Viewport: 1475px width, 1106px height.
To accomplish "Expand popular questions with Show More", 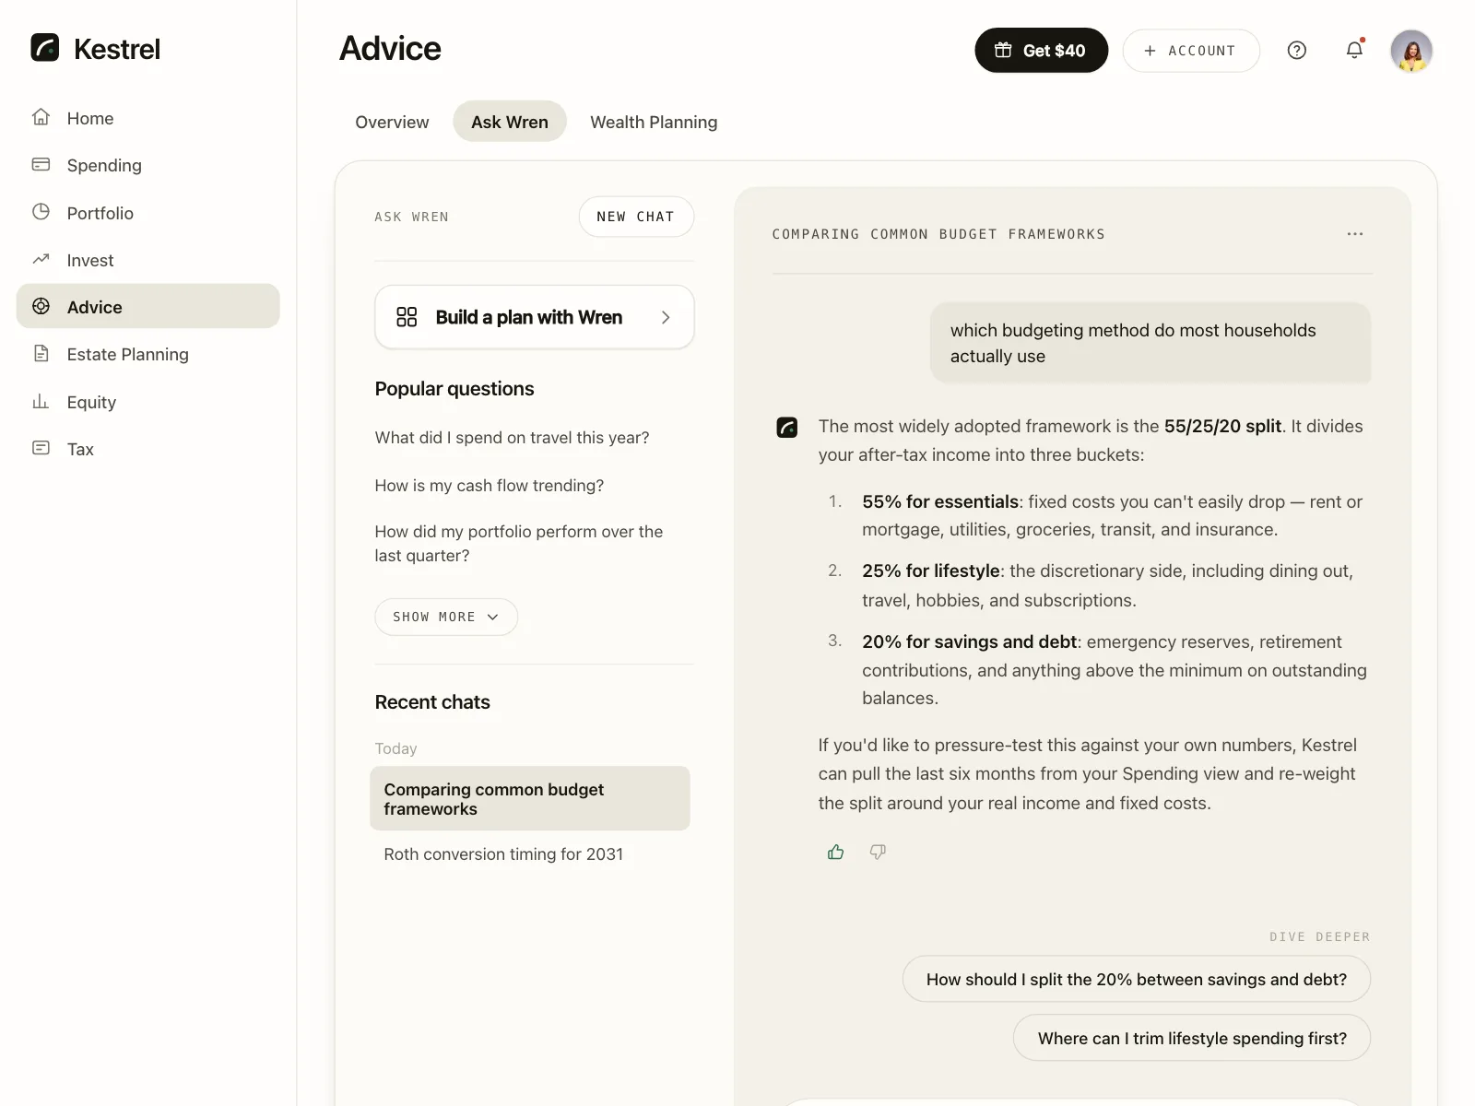I will click(x=446, y=617).
